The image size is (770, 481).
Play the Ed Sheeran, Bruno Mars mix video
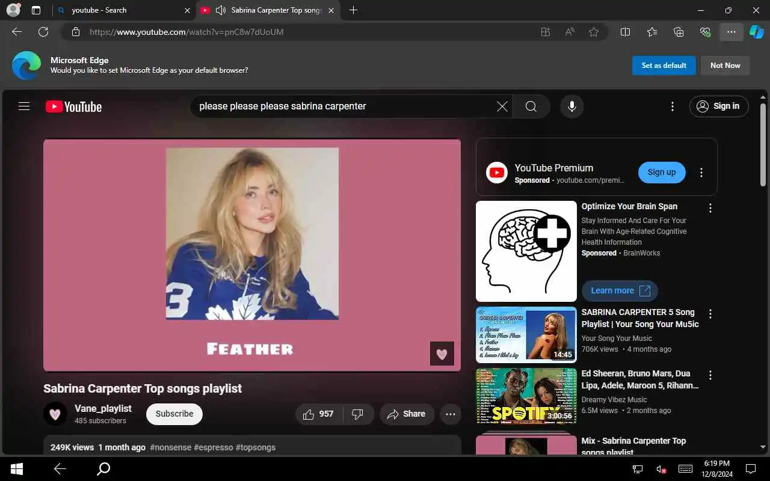[x=526, y=396]
